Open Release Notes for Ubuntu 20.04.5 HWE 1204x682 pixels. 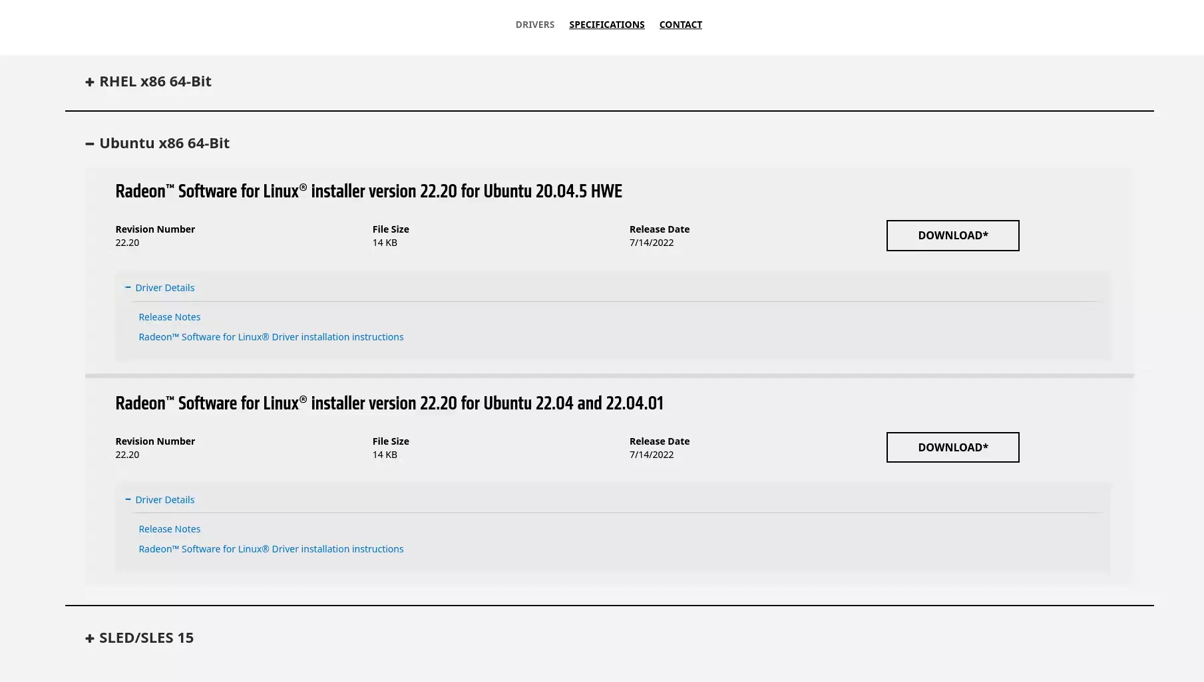[169, 316]
